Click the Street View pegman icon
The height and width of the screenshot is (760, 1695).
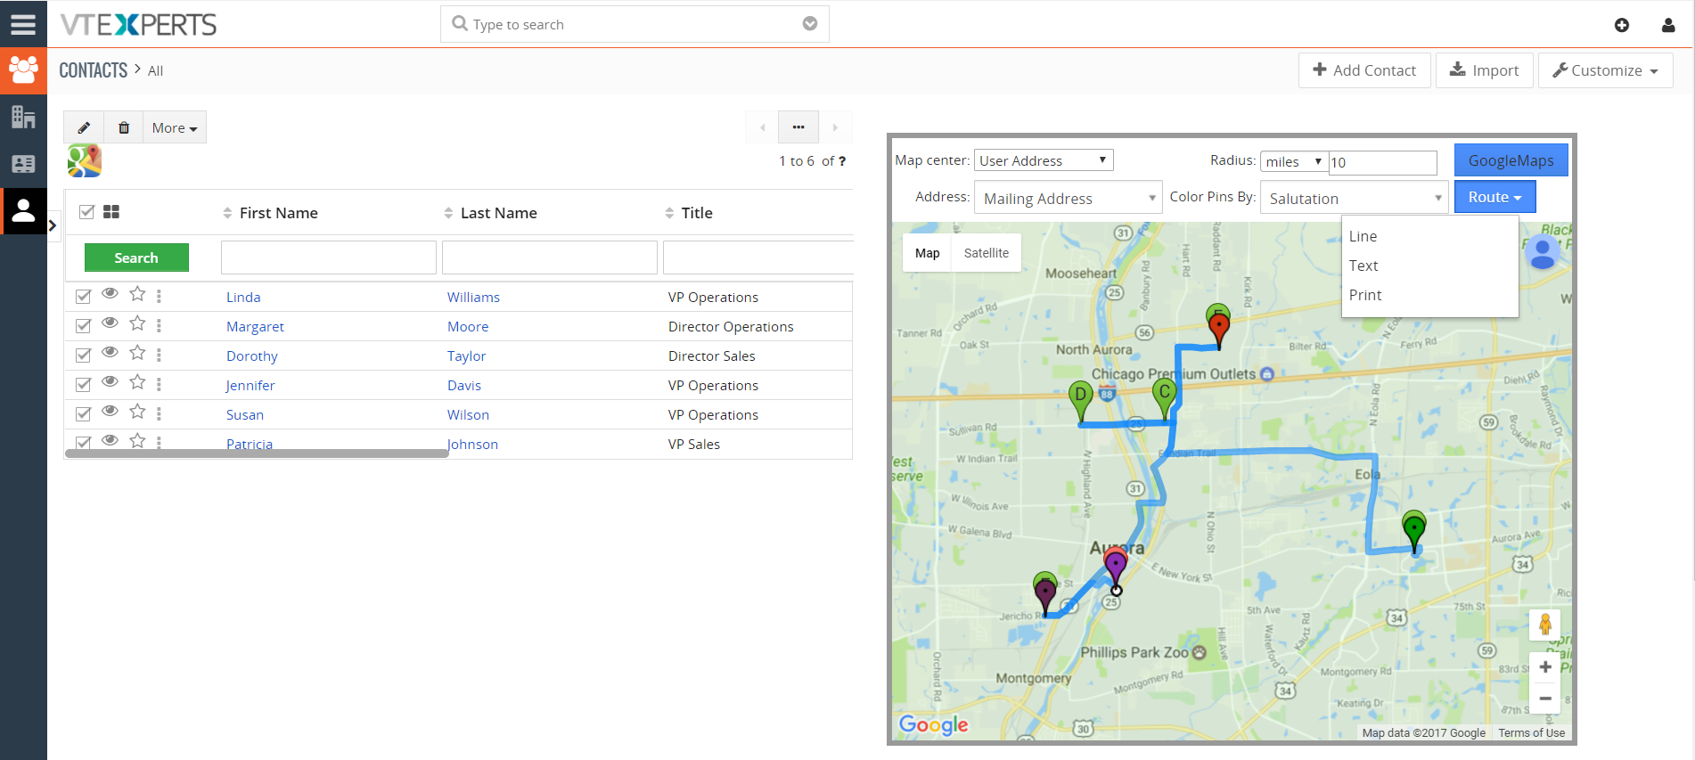click(1545, 625)
